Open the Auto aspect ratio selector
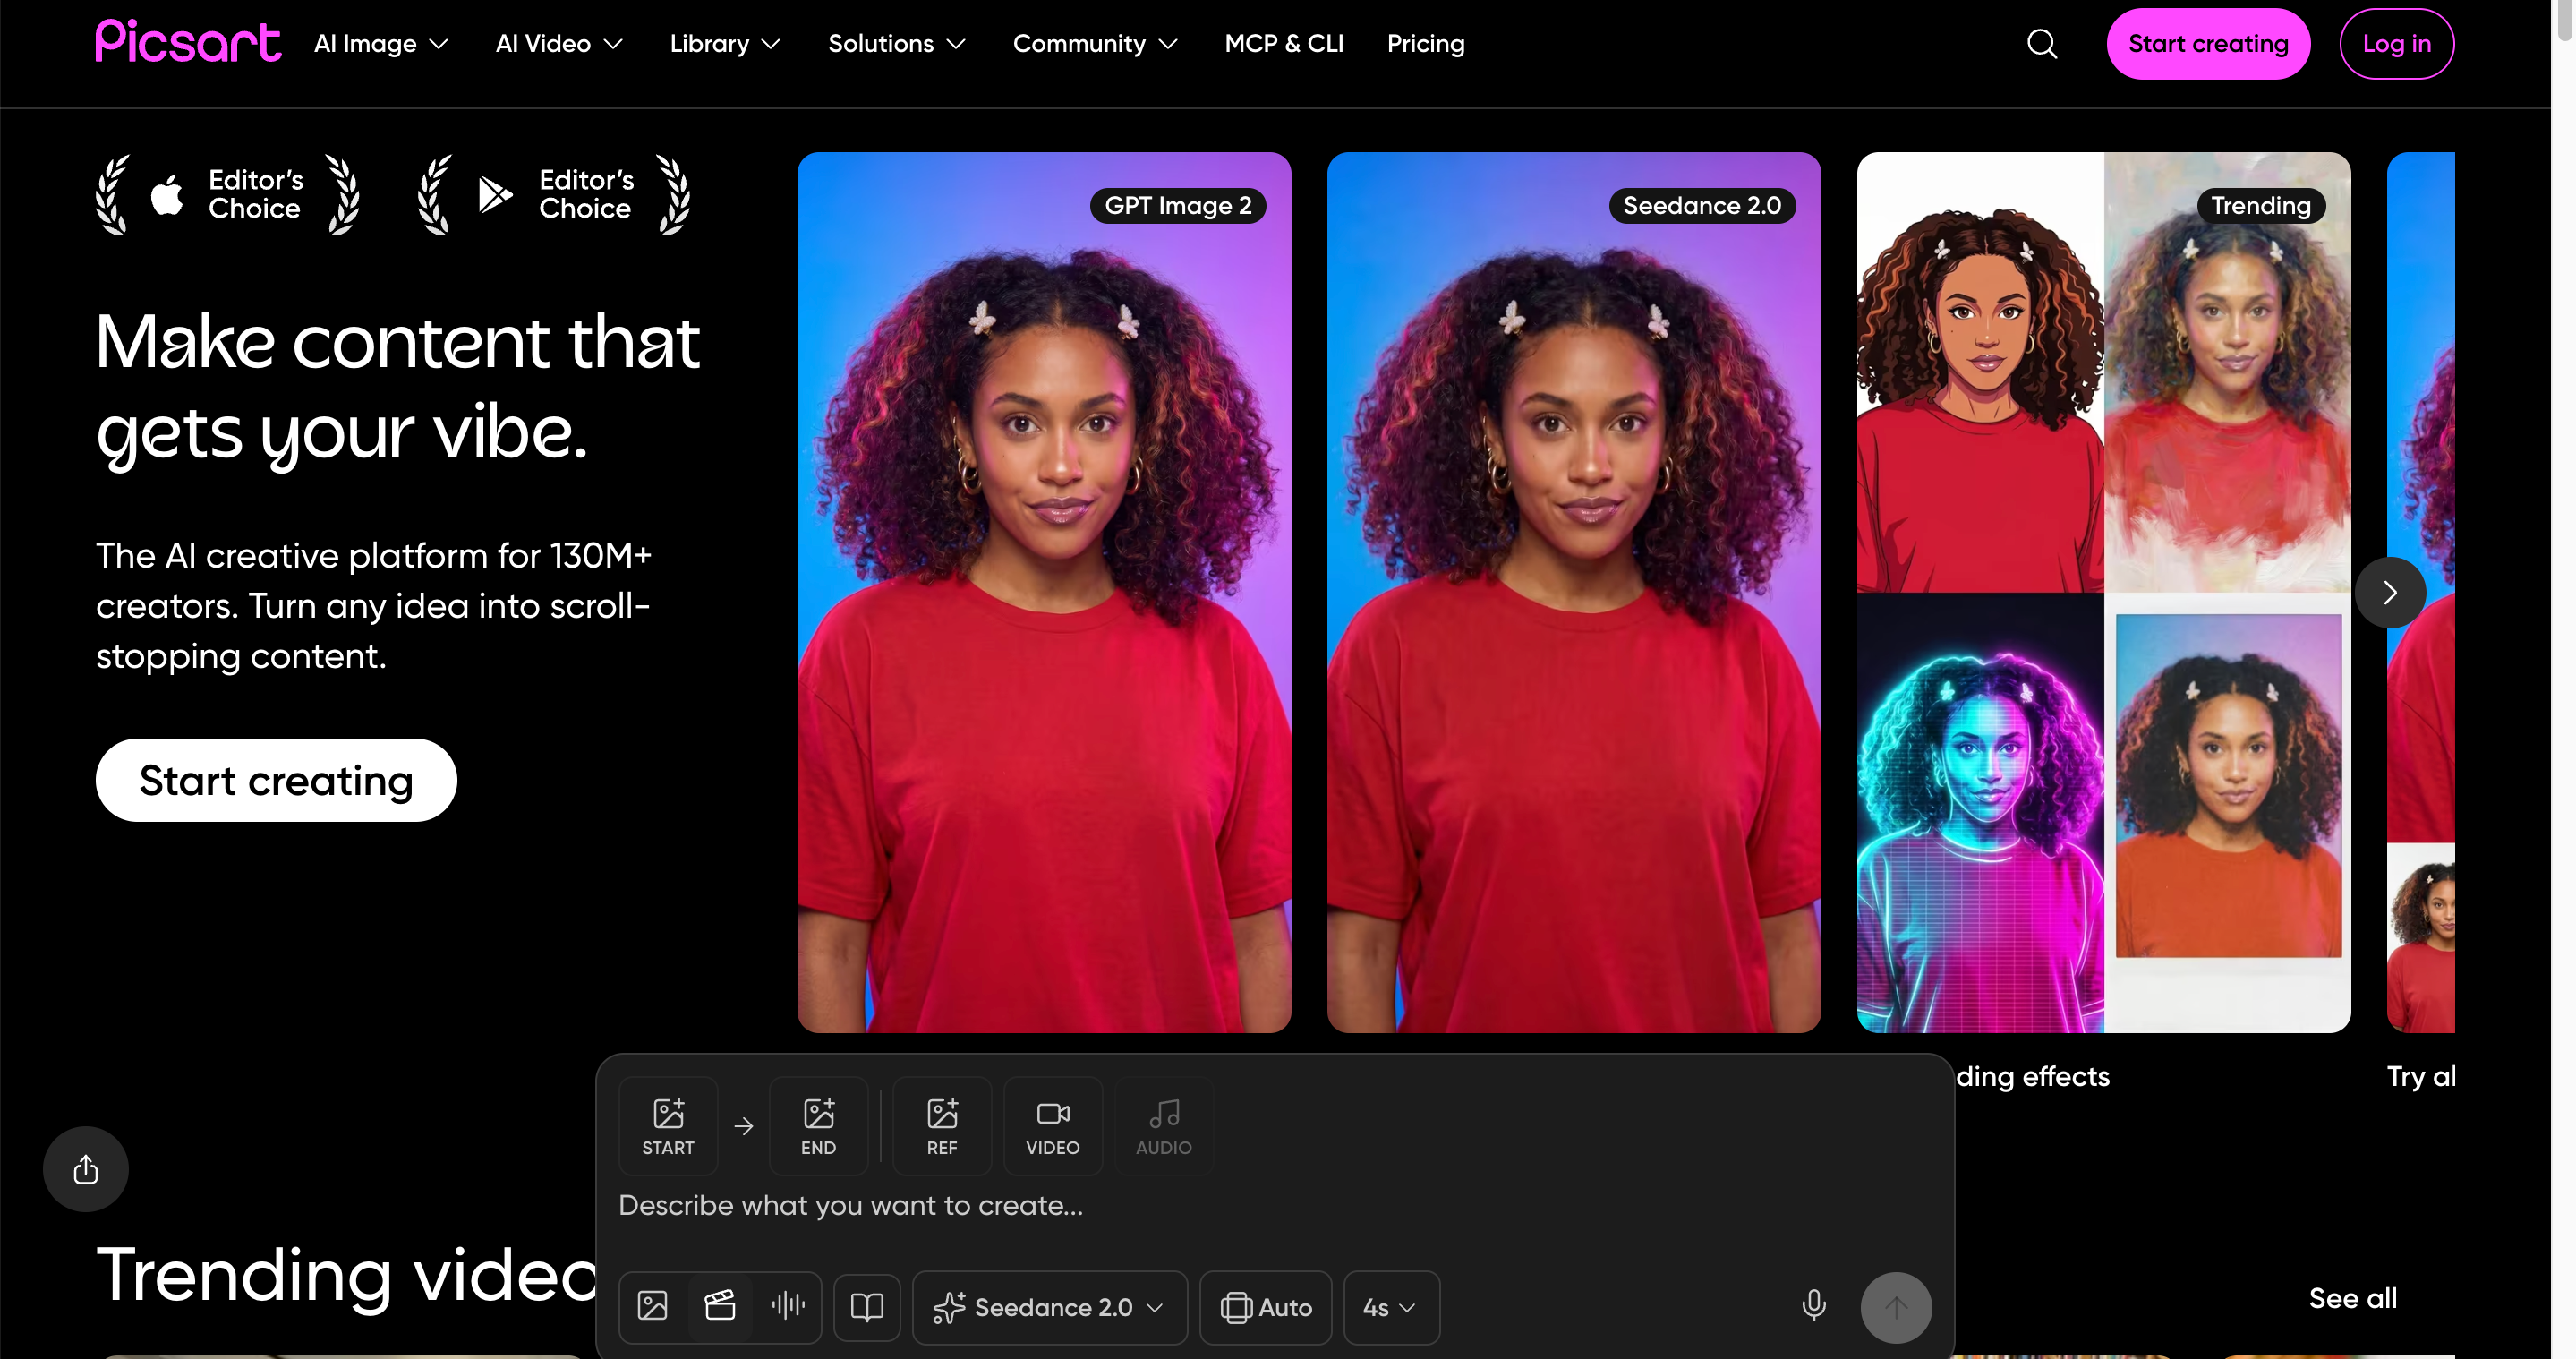Screen dimensions: 2576x1359 pos(1266,1307)
